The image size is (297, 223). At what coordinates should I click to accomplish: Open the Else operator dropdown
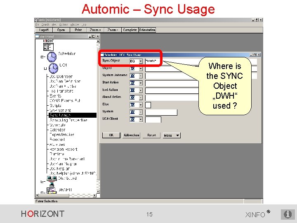point(141,105)
